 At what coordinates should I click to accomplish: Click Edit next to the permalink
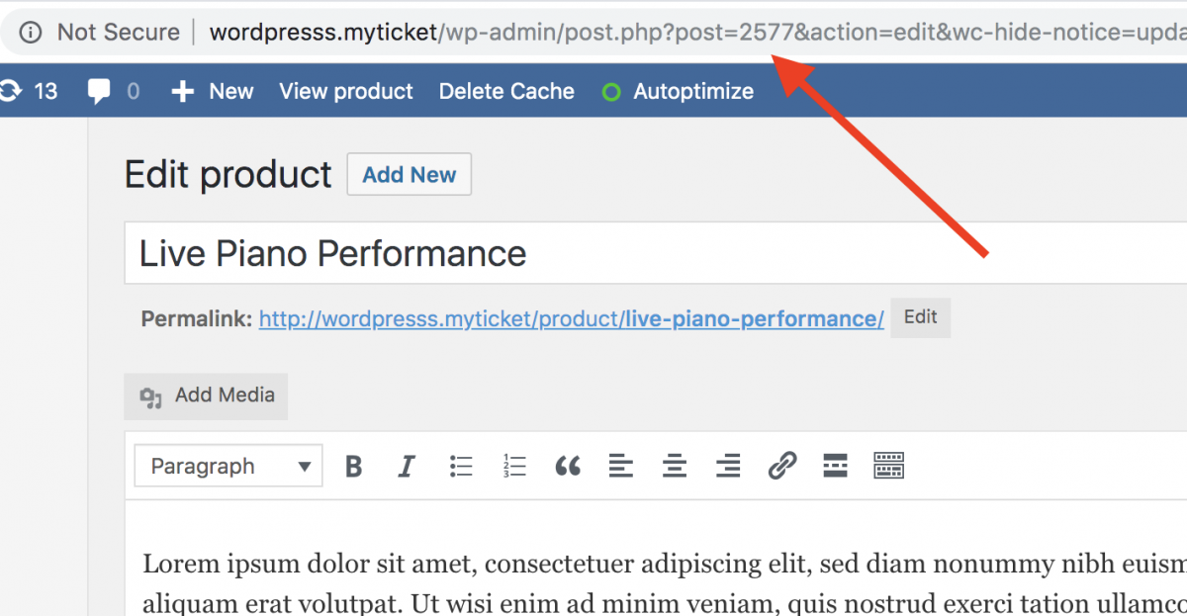[921, 317]
